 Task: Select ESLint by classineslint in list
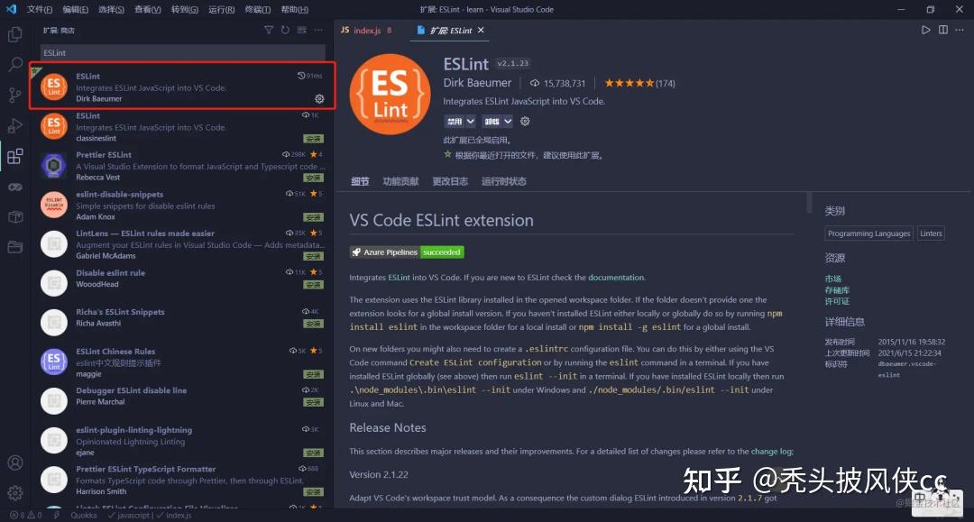(x=182, y=126)
